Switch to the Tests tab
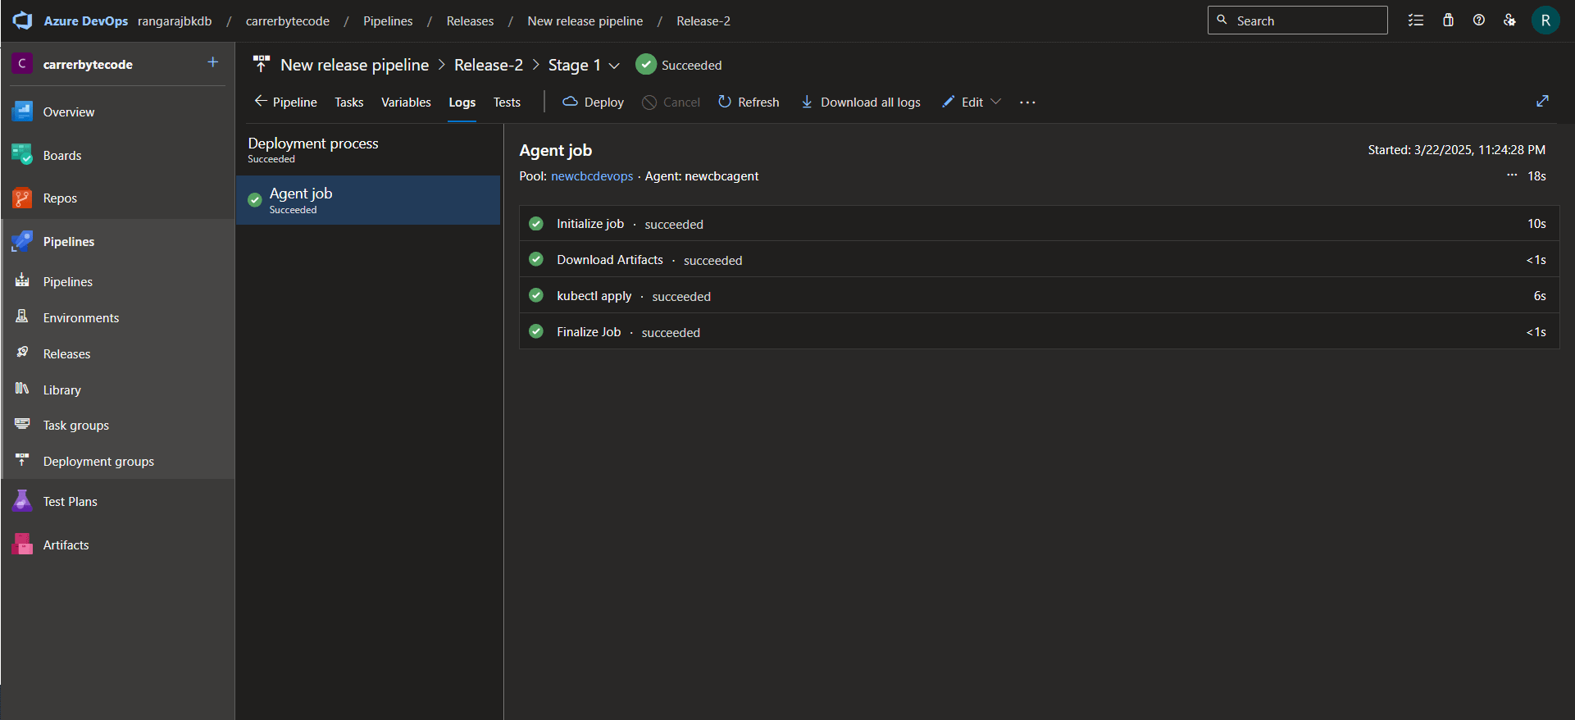 coord(507,103)
